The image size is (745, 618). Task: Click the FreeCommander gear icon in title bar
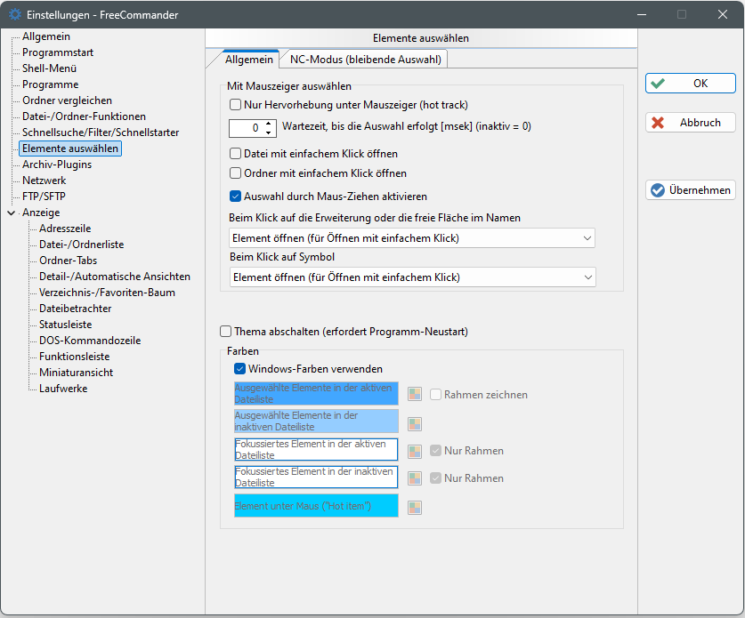(x=15, y=14)
